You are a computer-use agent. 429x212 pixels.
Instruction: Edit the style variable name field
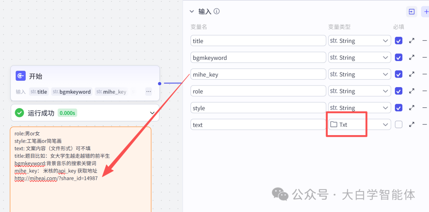(x=258, y=108)
